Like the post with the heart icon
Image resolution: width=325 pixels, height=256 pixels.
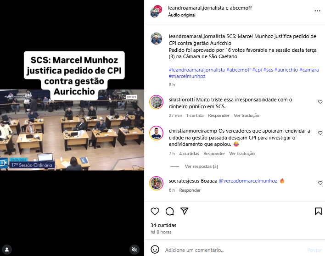155,211
